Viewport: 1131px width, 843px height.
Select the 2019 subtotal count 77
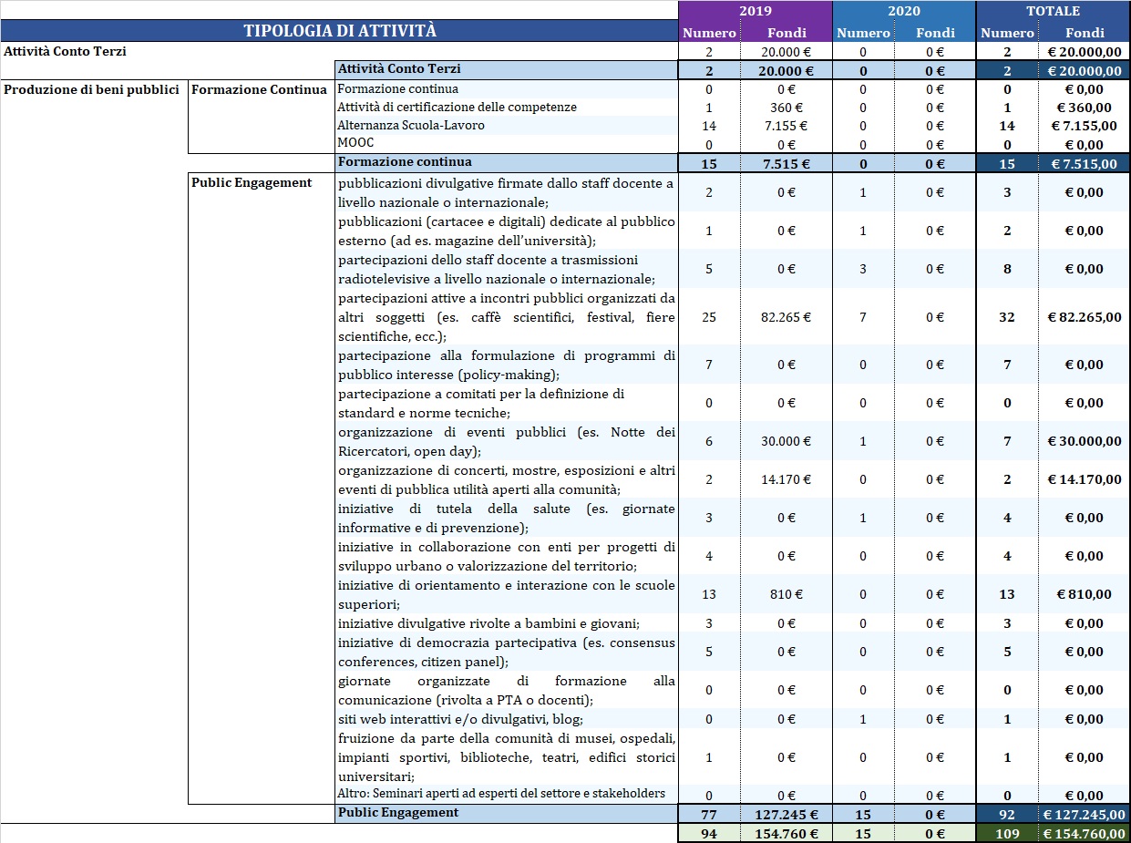click(710, 815)
